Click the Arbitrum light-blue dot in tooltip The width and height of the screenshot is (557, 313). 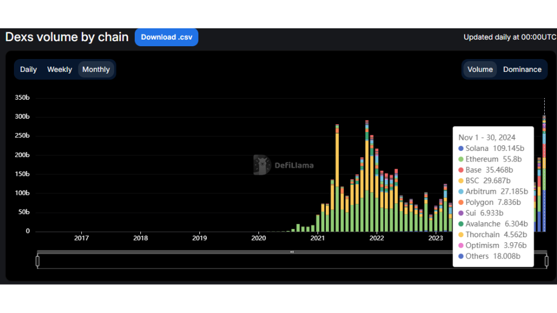(x=461, y=192)
